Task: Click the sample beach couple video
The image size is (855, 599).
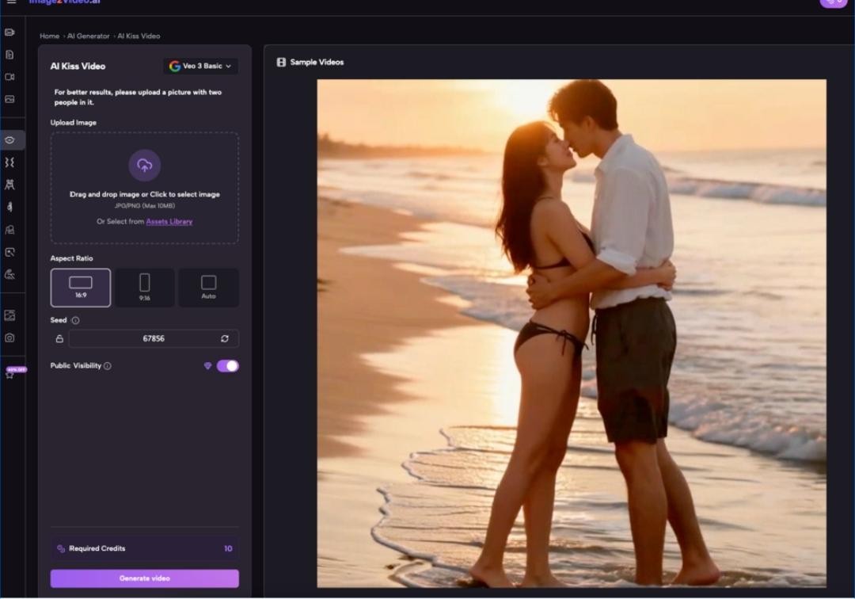Action: pyautogui.click(x=571, y=333)
